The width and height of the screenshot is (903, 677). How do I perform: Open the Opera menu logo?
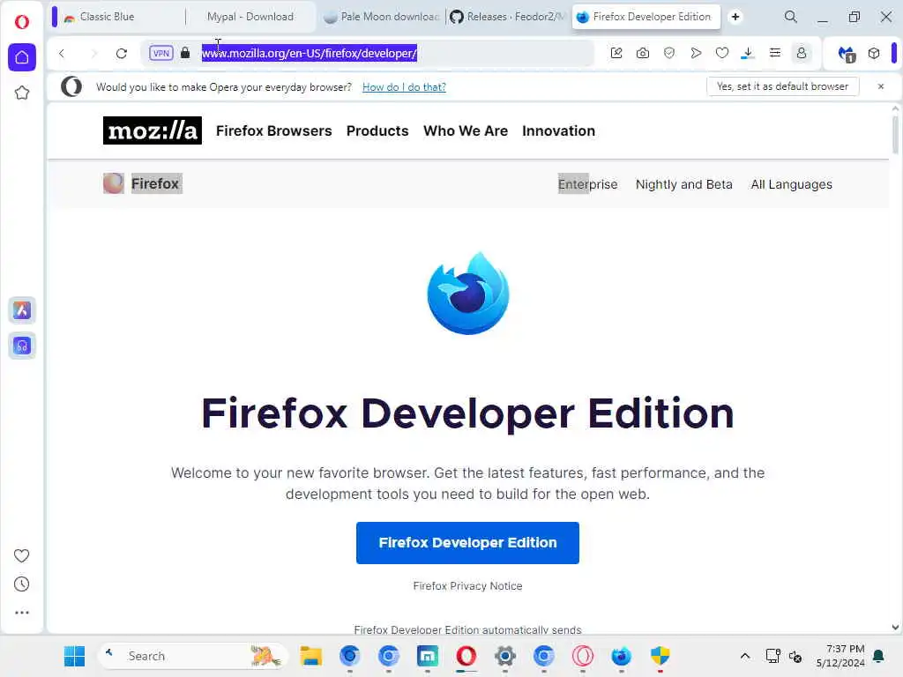click(x=22, y=22)
